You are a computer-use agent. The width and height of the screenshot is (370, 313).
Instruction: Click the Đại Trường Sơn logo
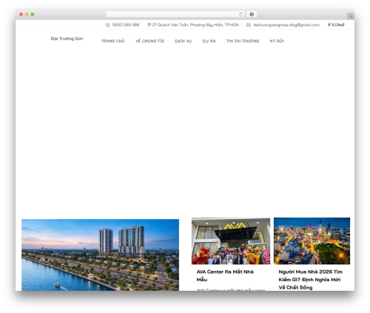point(67,38)
